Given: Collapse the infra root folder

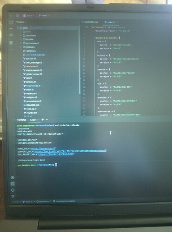Looking at the screenshot, I should (18, 28).
